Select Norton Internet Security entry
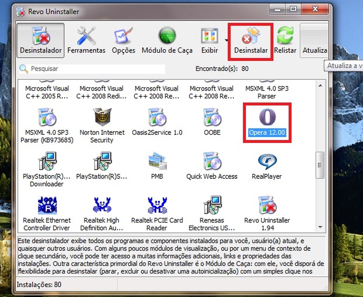The image size is (363, 297). 102,126
